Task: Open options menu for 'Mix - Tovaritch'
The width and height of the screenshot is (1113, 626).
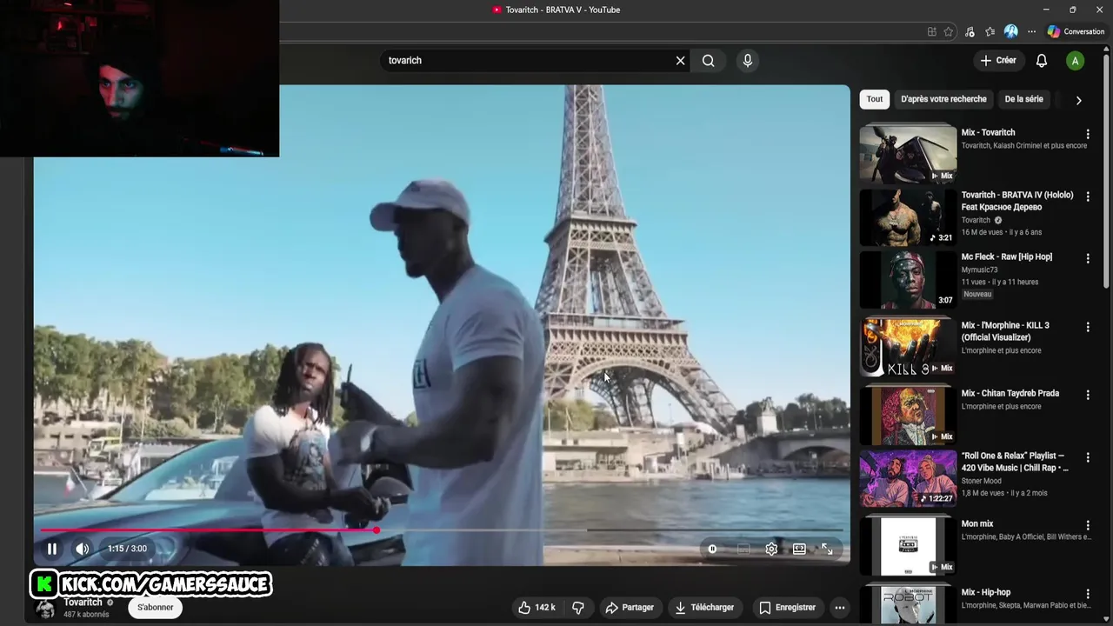Action: (1088, 134)
